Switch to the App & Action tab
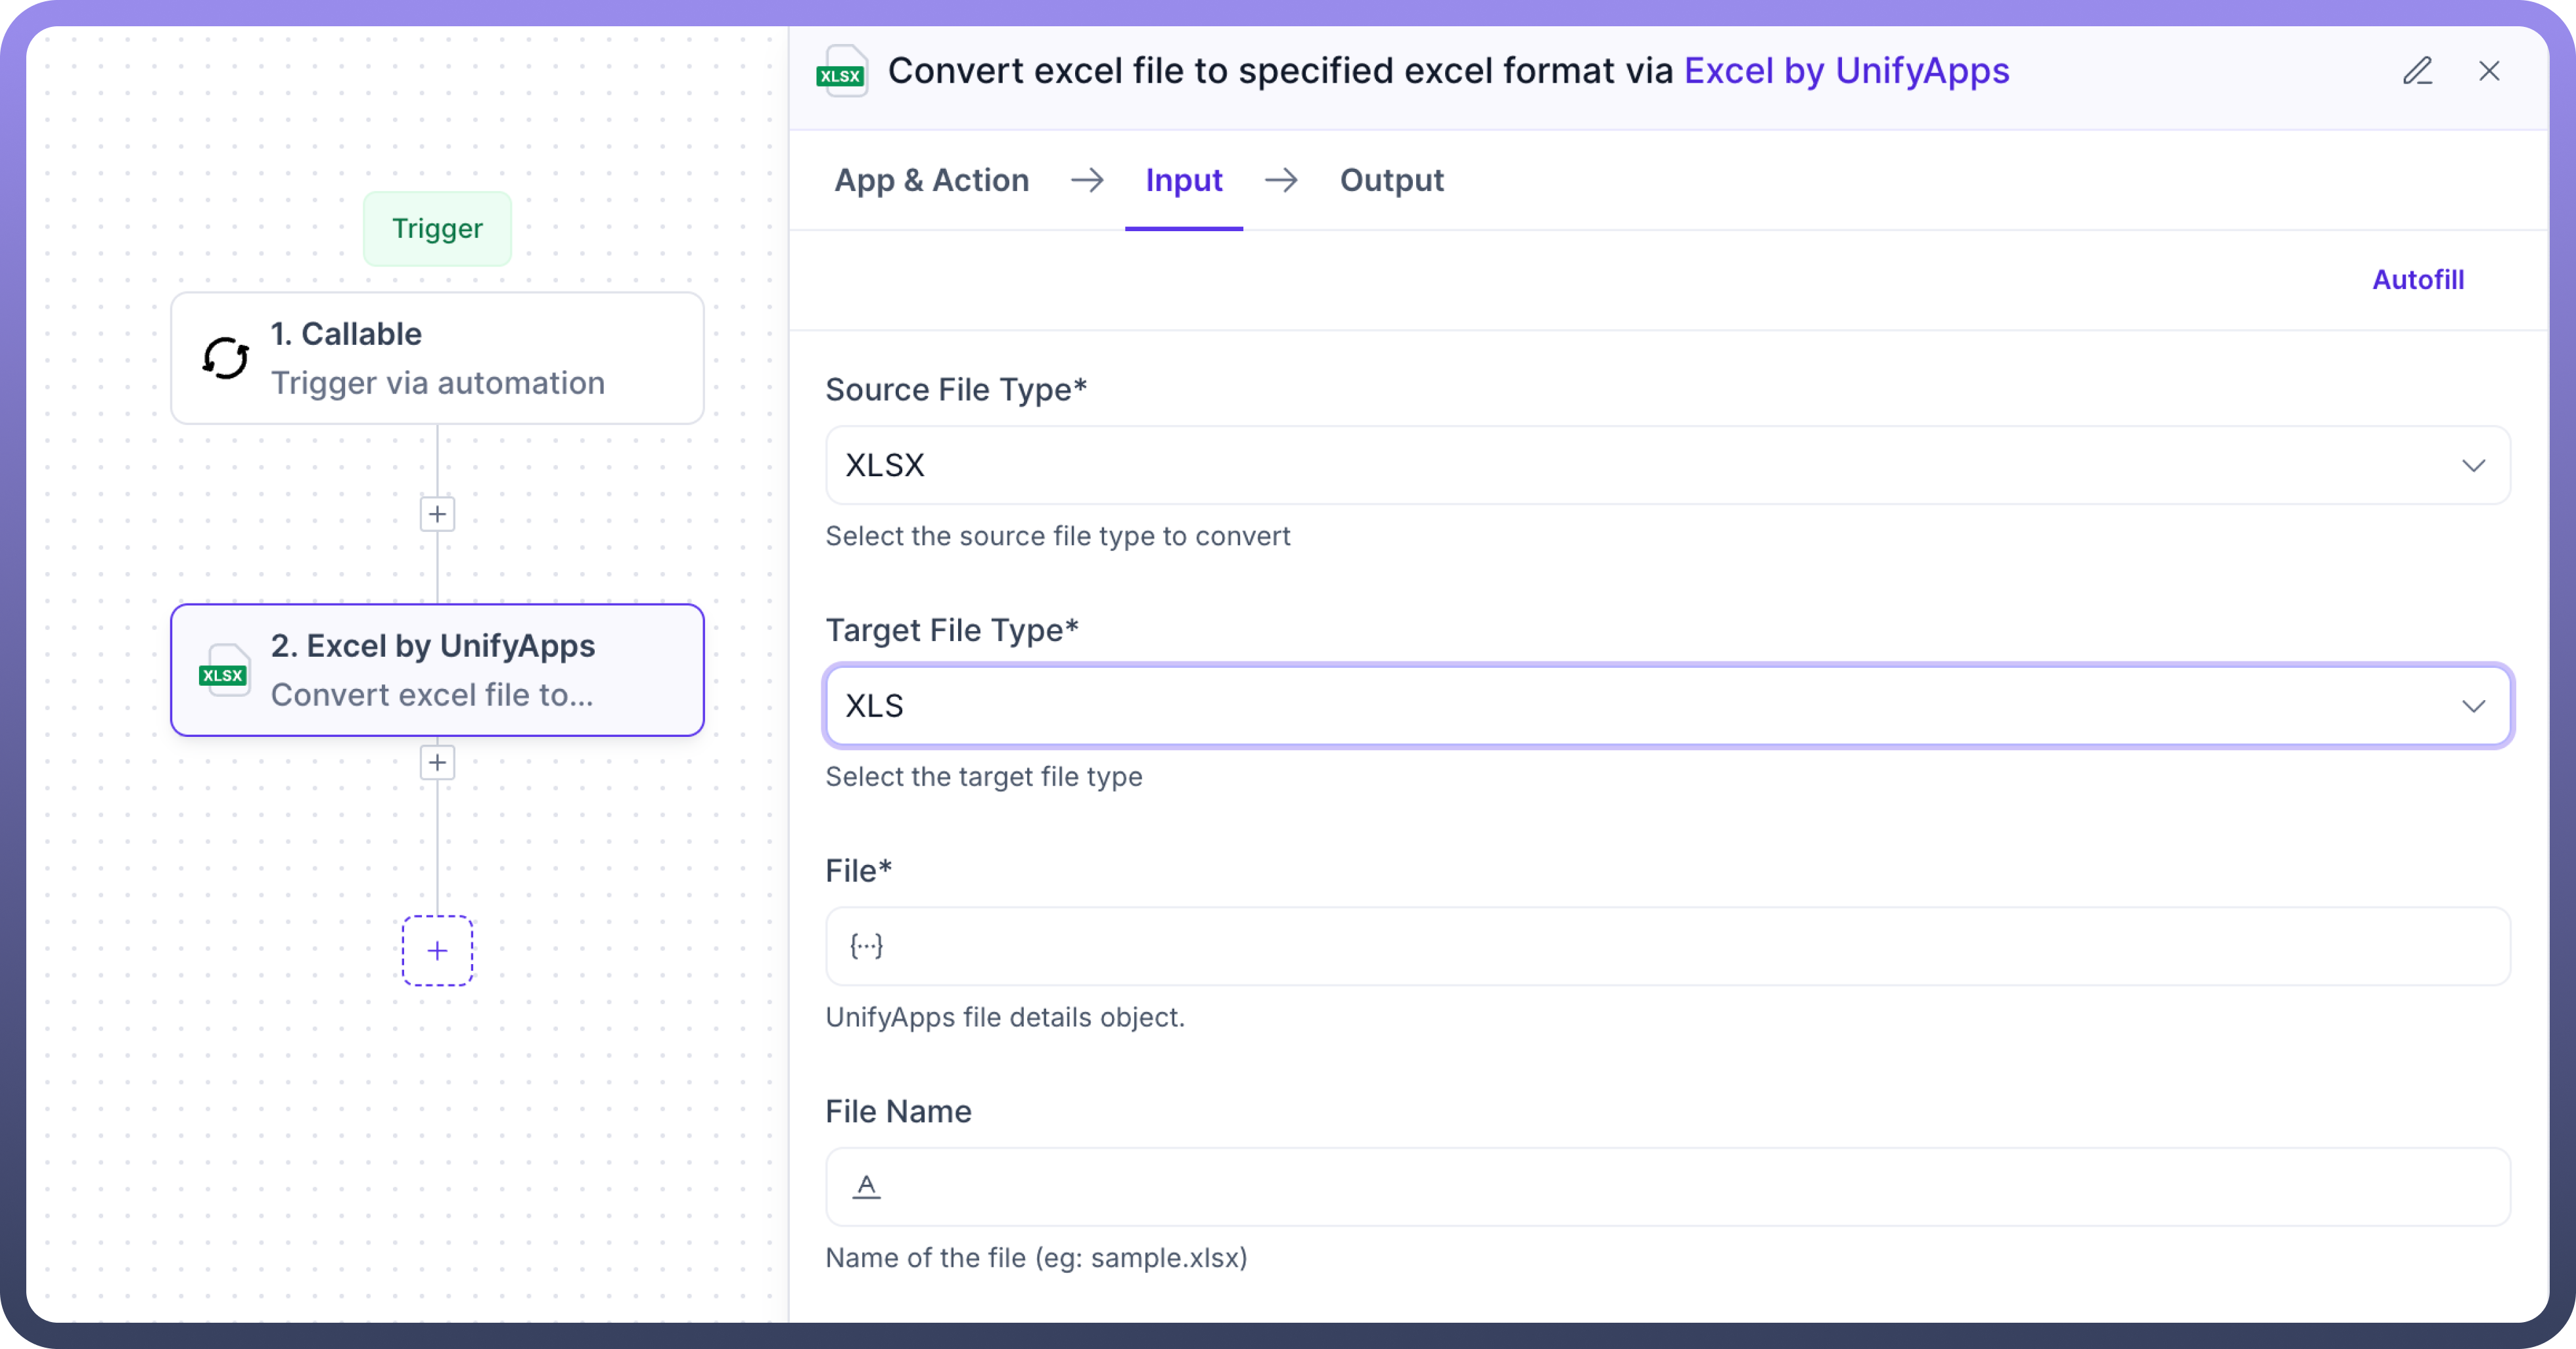 point(931,180)
